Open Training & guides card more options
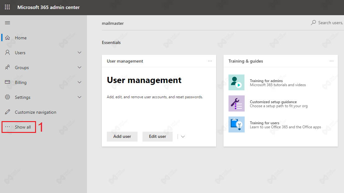The width and height of the screenshot is (344, 193). 331,61
